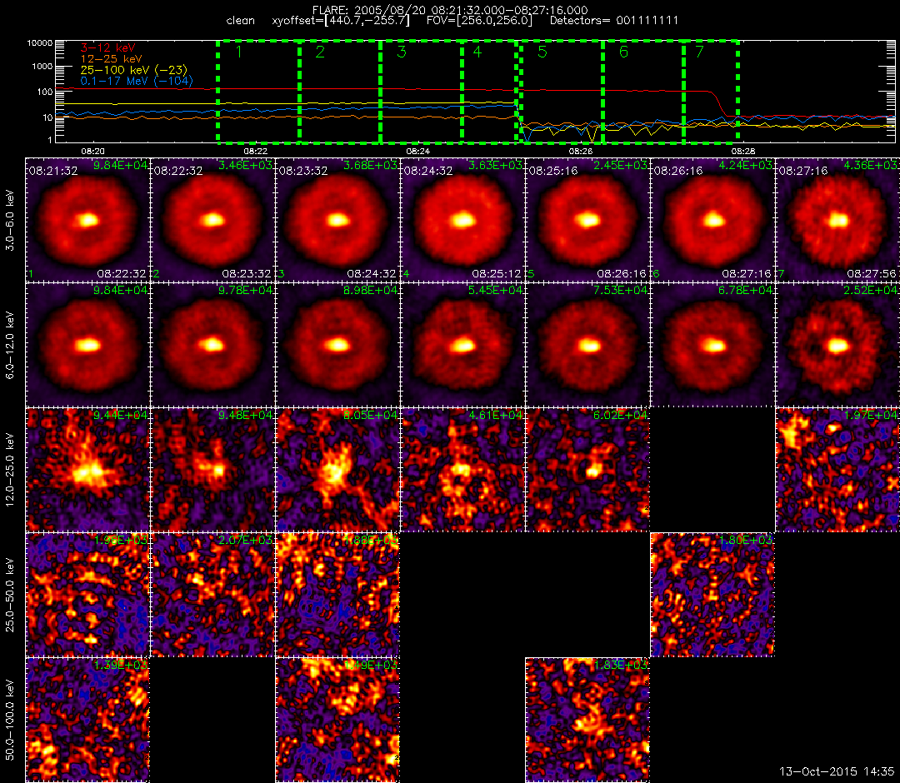Click the 25.0-50.0 keV image with peak 1.80E+03
The height and width of the screenshot is (783, 900).
[x=713, y=596]
